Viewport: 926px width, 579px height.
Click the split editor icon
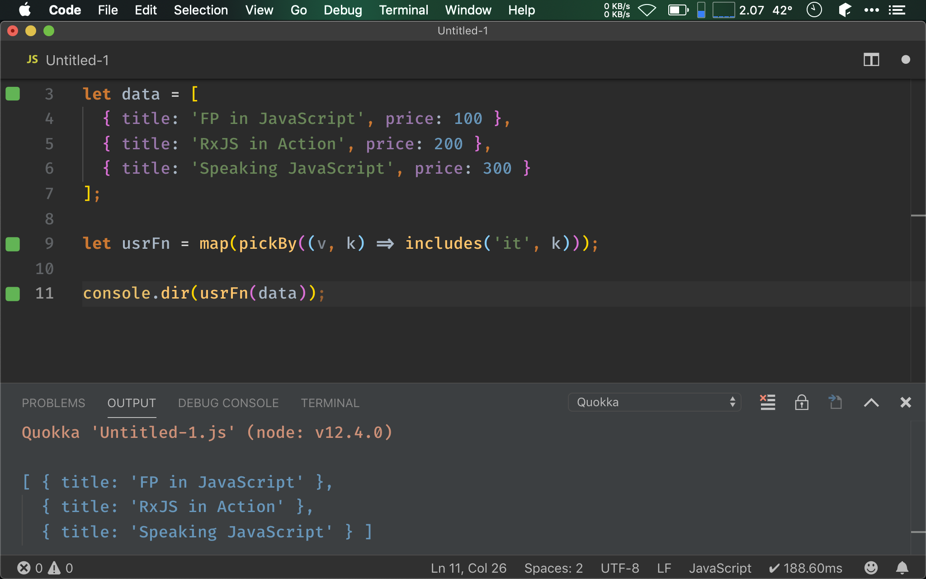tap(871, 60)
